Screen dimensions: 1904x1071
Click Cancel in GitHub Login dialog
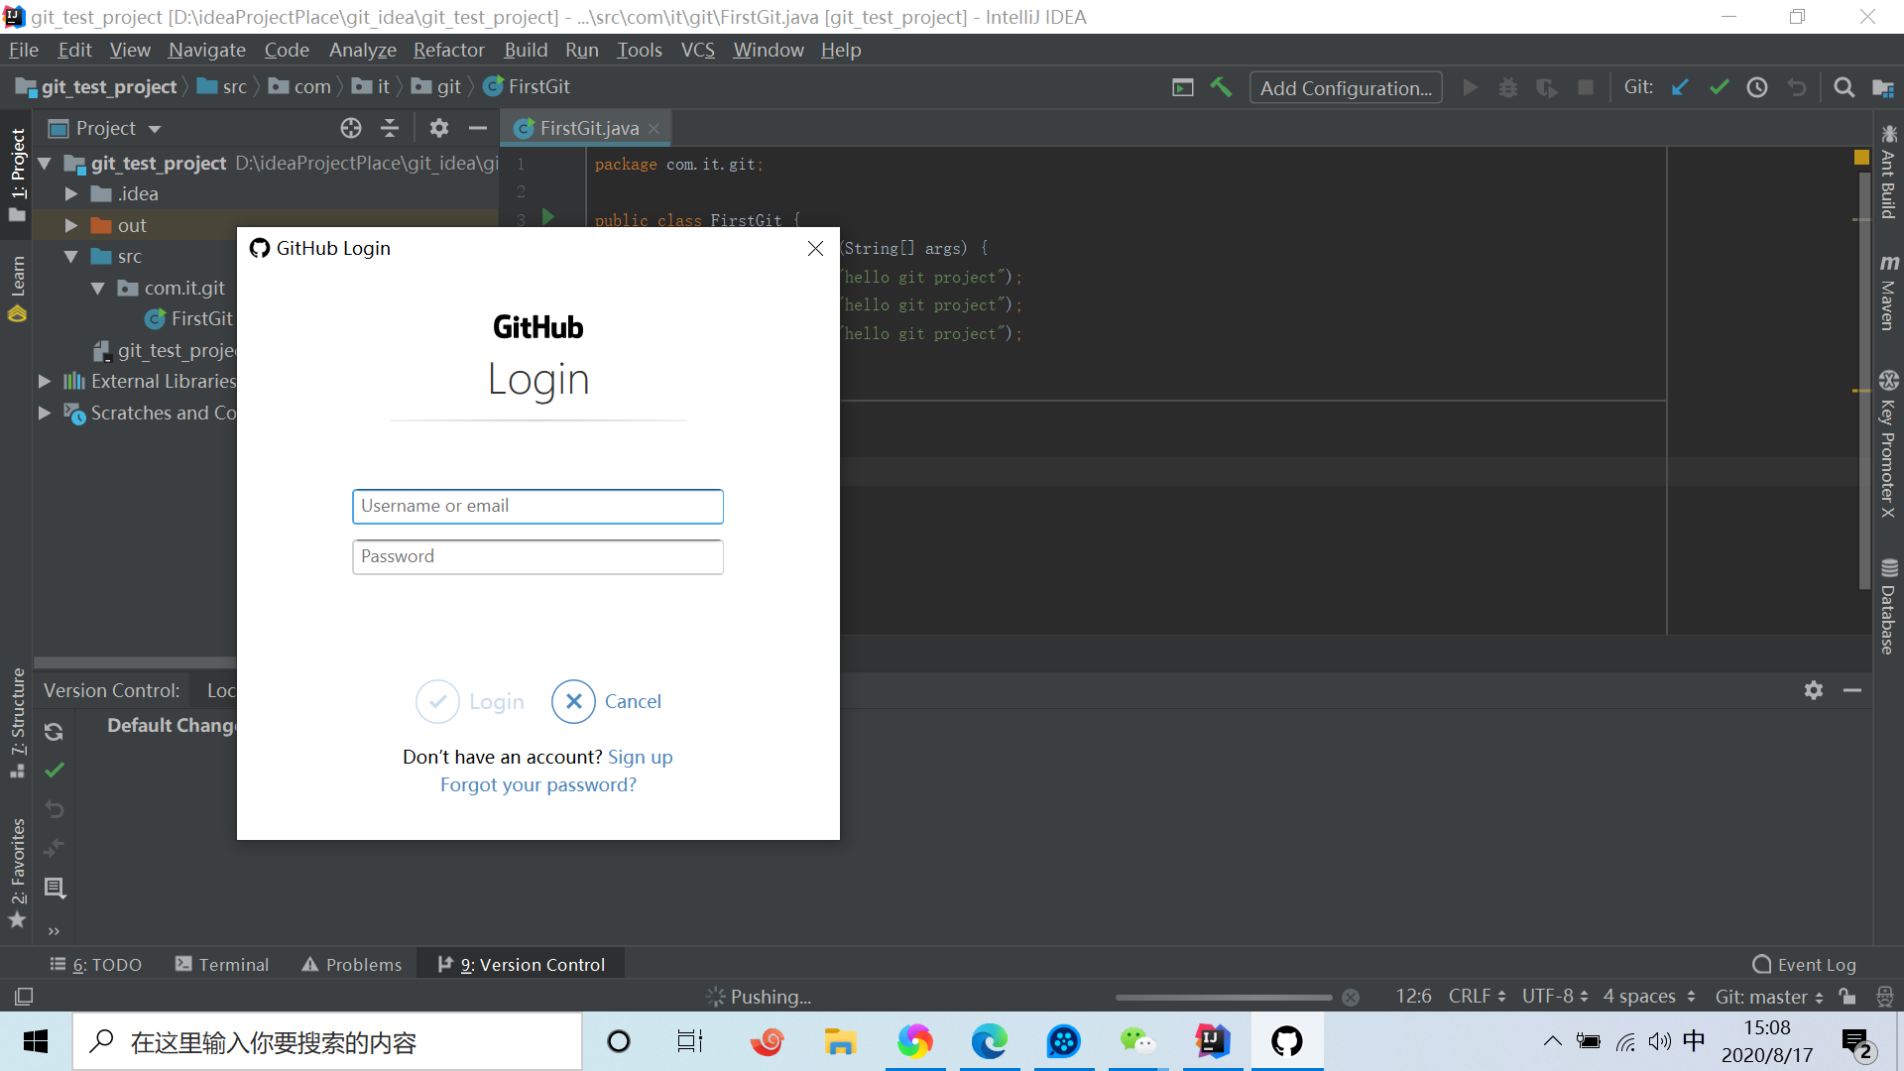pyautogui.click(x=606, y=701)
